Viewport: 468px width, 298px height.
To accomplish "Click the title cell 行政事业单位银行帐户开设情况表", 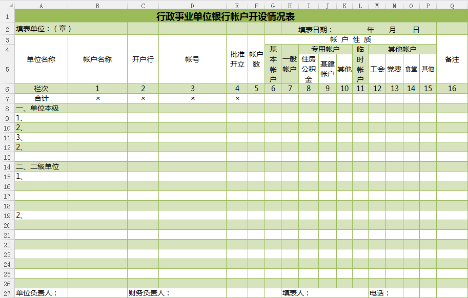I will (x=226, y=17).
